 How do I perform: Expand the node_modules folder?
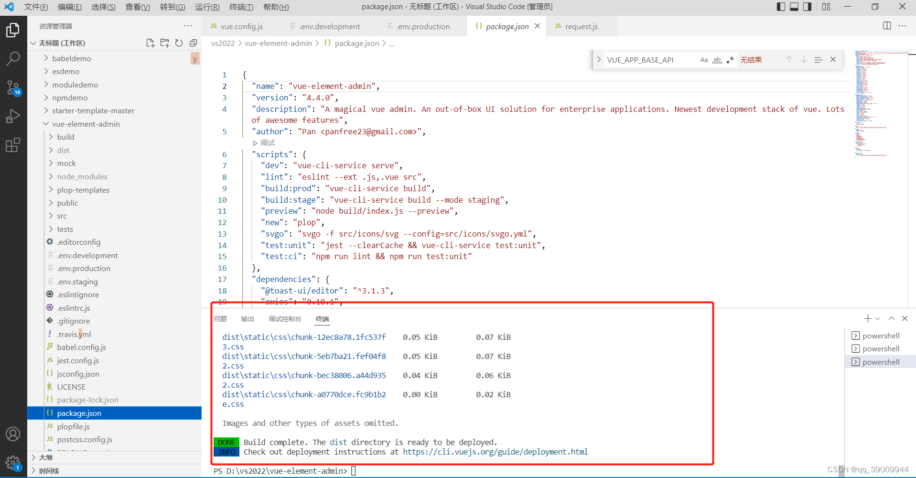point(82,176)
